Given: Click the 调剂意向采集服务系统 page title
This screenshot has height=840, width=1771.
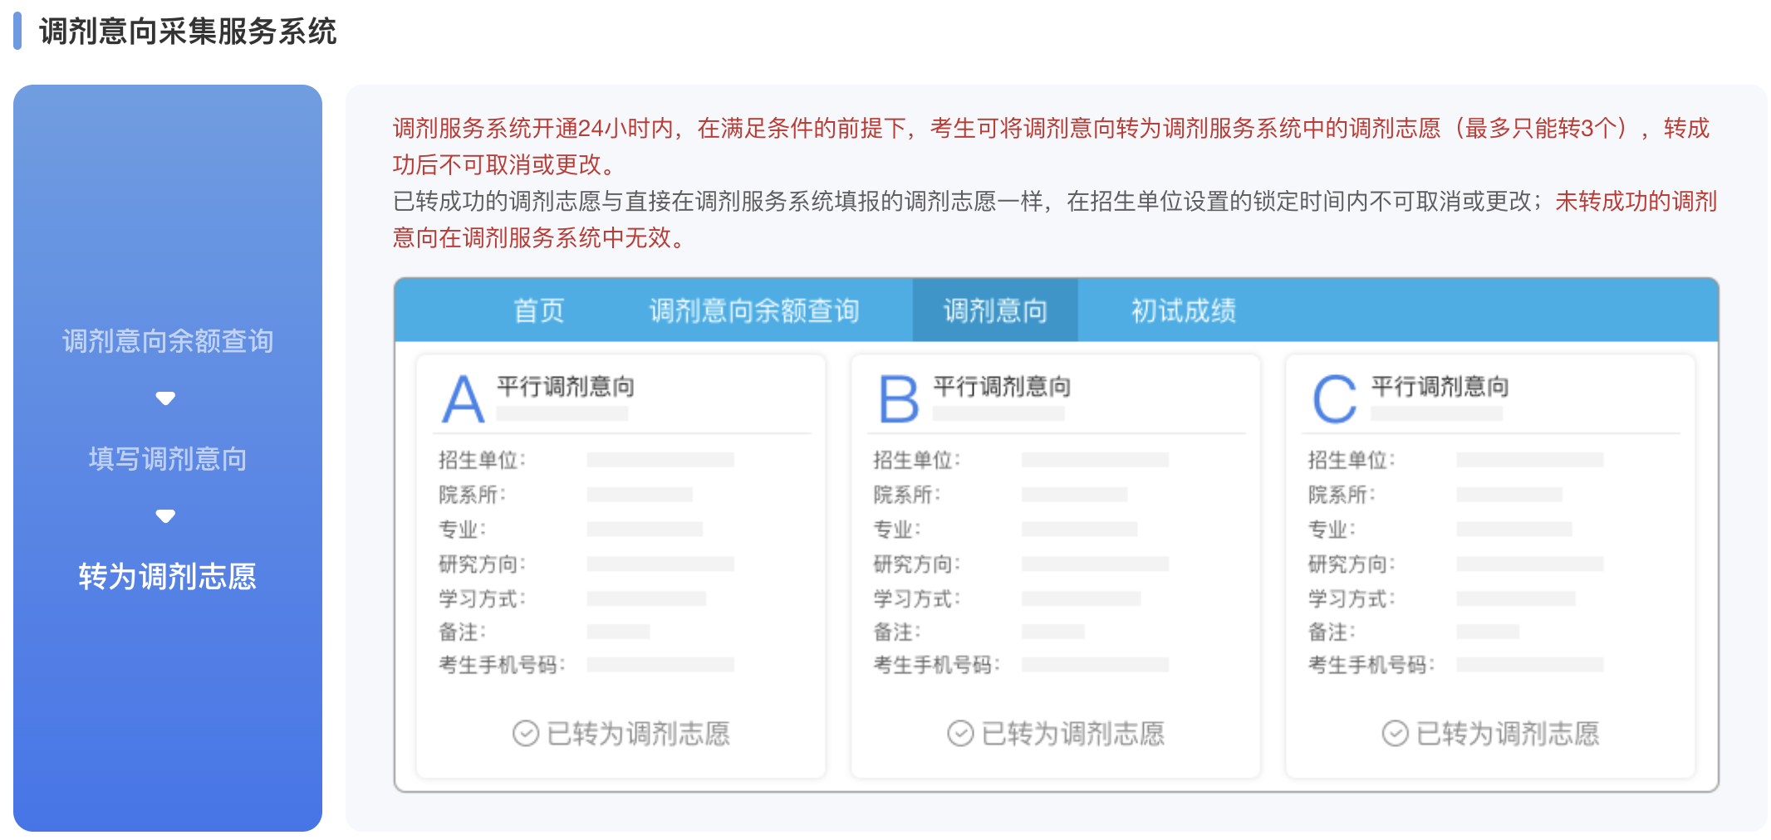Looking at the screenshot, I should click(188, 32).
